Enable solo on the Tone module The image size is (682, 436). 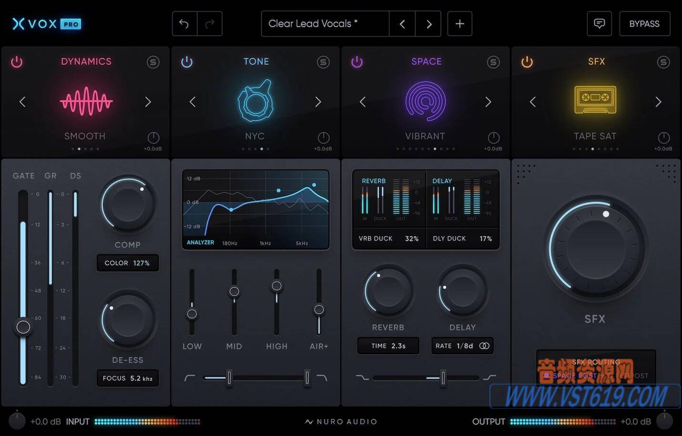(323, 61)
